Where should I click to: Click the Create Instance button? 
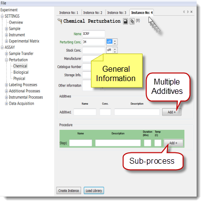click(69, 191)
